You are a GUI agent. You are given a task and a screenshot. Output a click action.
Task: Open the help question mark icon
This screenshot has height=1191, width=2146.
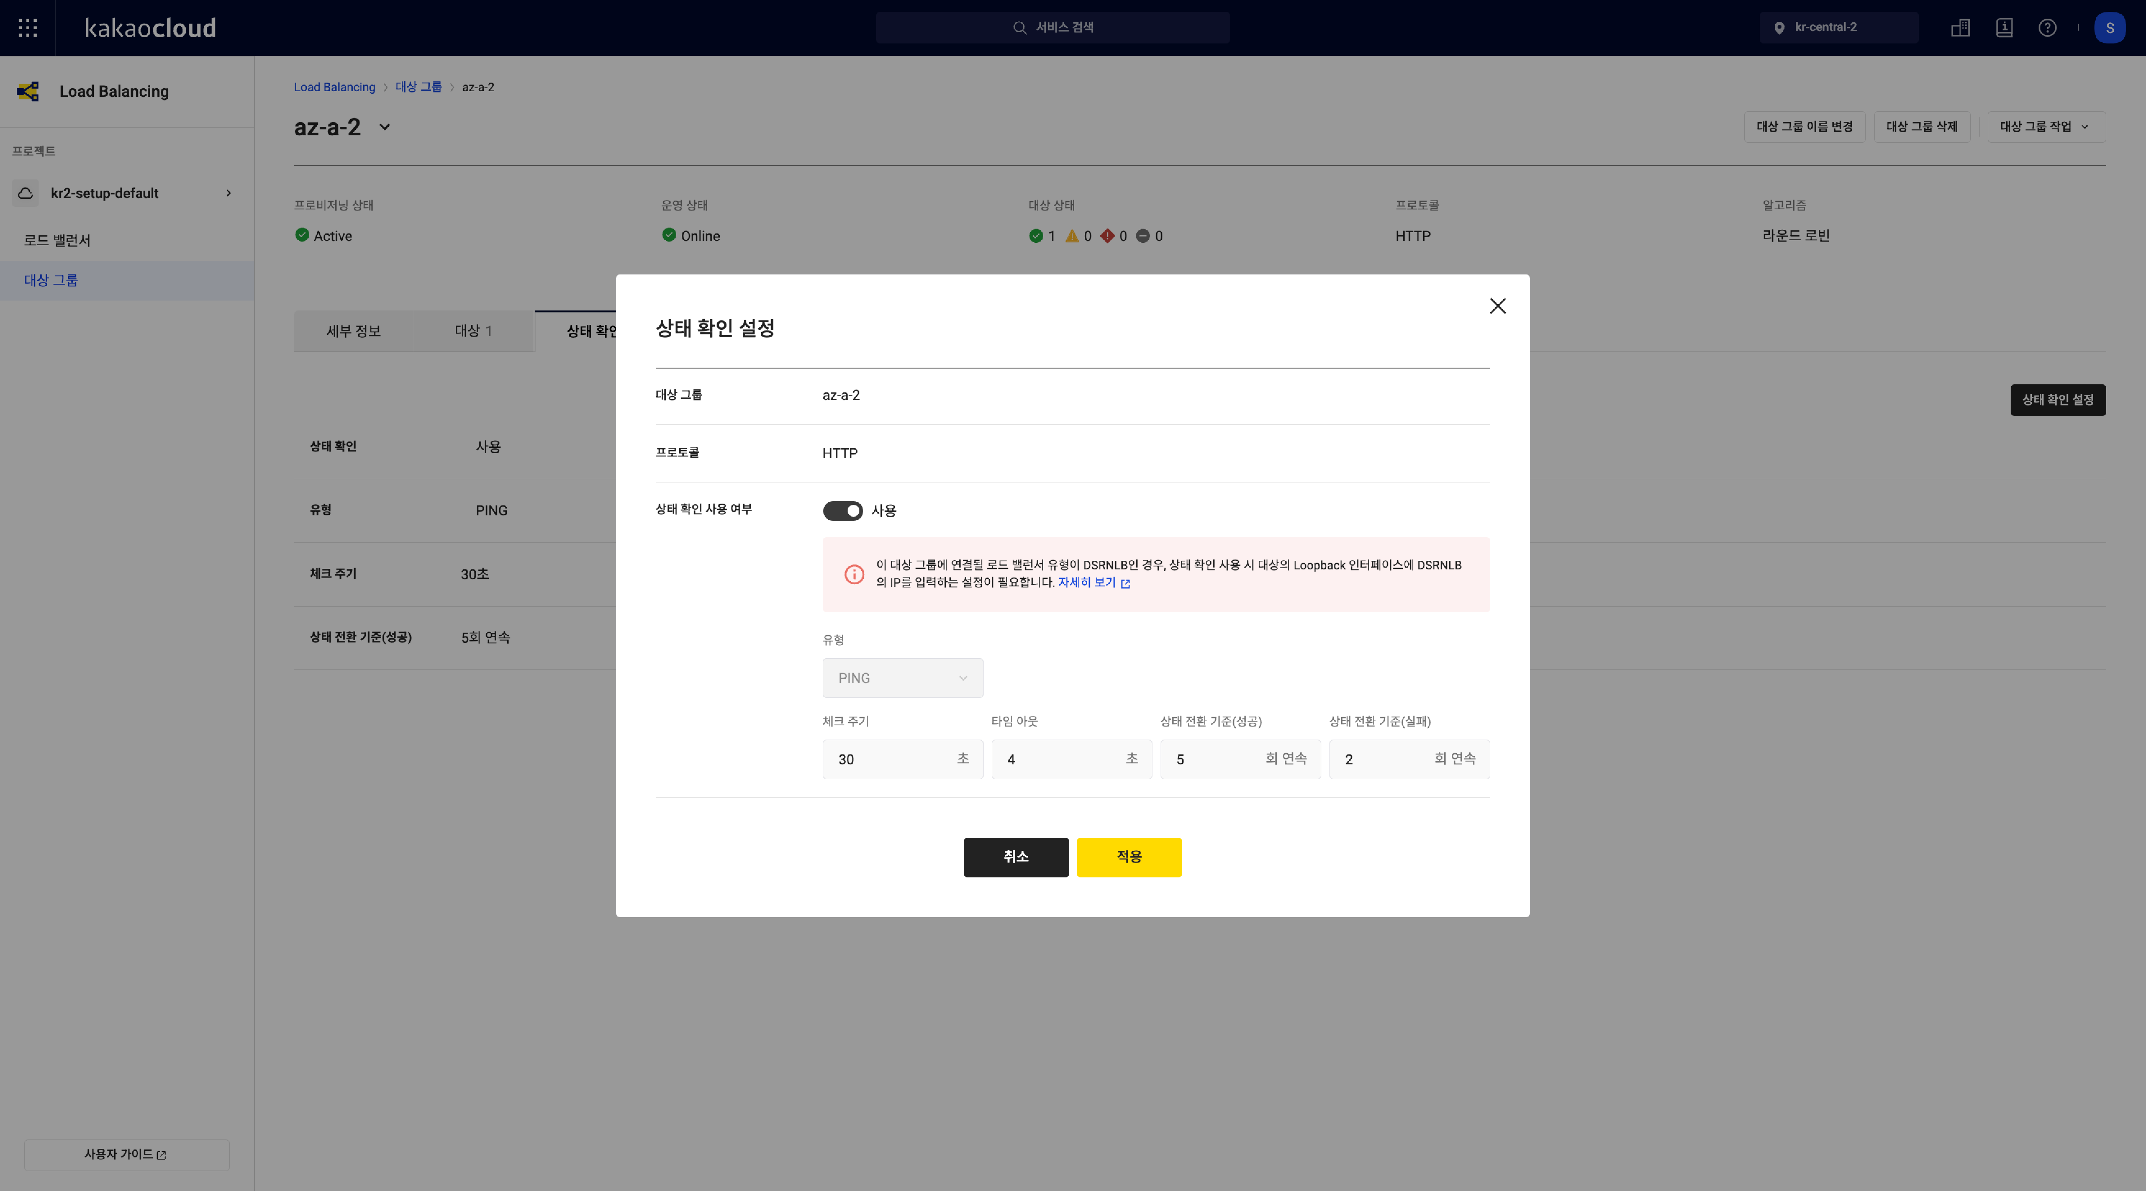(2047, 28)
